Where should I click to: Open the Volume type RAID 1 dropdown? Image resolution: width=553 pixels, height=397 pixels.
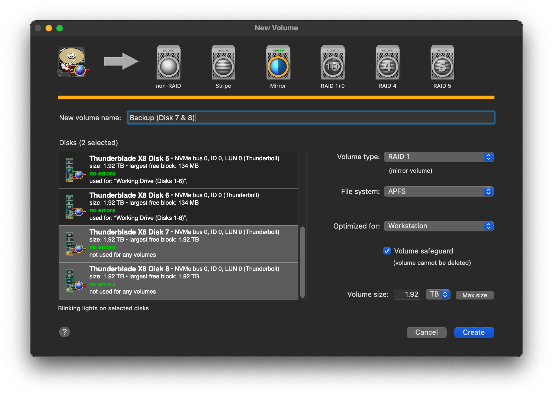click(x=438, y=157)
